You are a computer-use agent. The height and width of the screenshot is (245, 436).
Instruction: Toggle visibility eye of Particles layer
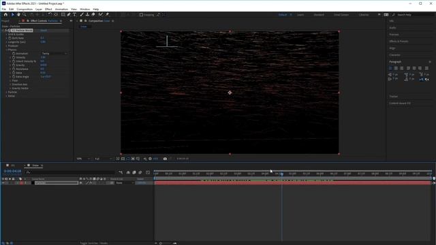coord(3,183)
